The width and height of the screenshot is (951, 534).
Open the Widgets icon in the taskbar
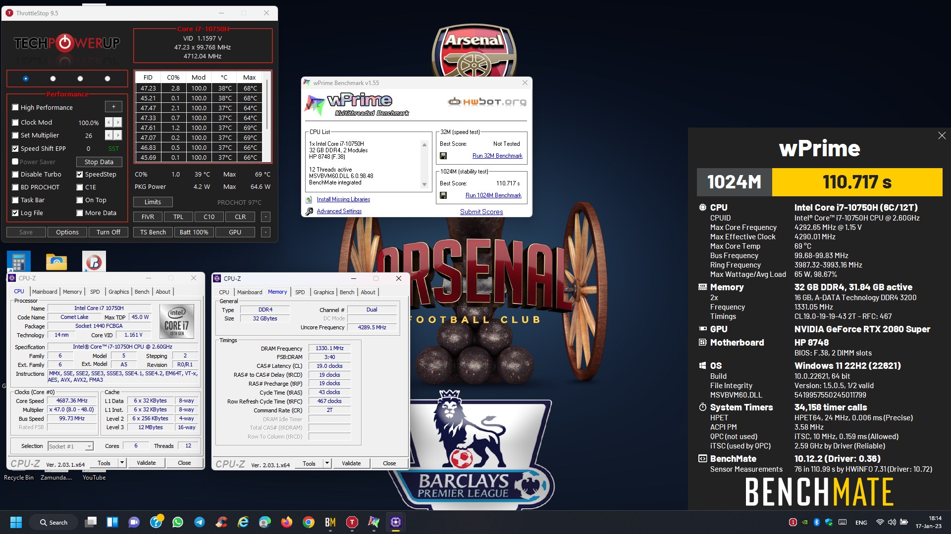tap(112, 522)
